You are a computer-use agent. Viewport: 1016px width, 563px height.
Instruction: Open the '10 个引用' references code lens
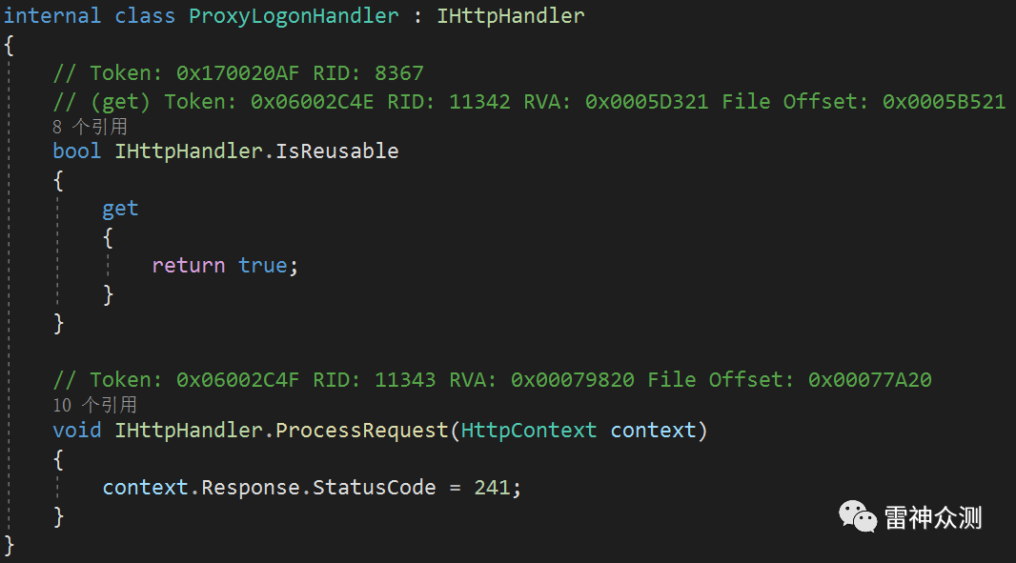coord(94,405)
